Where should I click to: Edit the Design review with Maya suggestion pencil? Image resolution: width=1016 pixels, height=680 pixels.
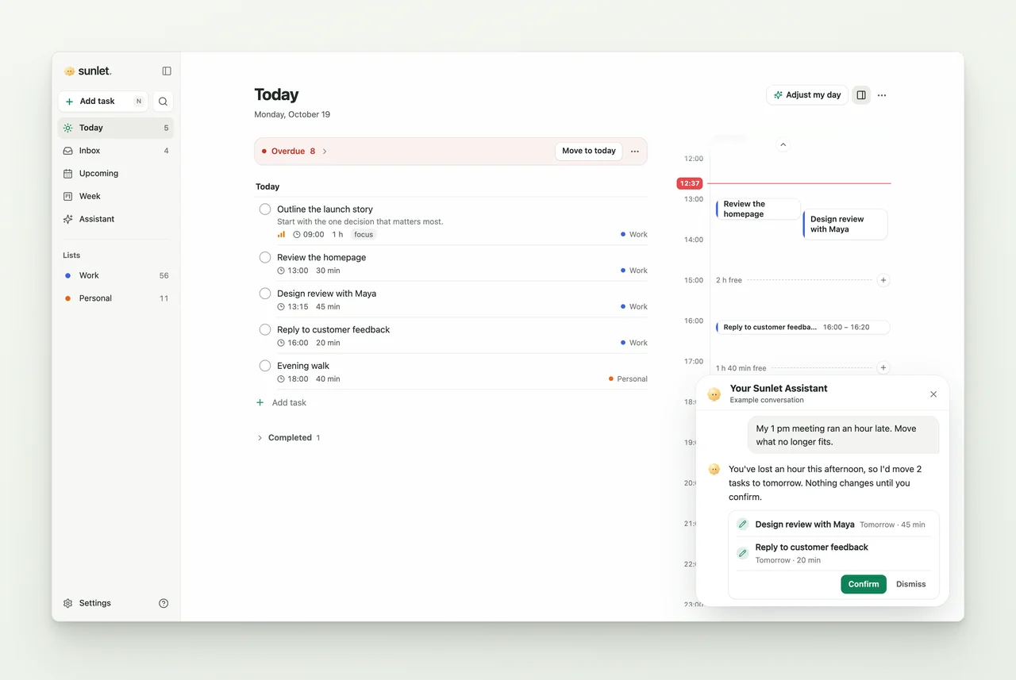coord(742,524)
